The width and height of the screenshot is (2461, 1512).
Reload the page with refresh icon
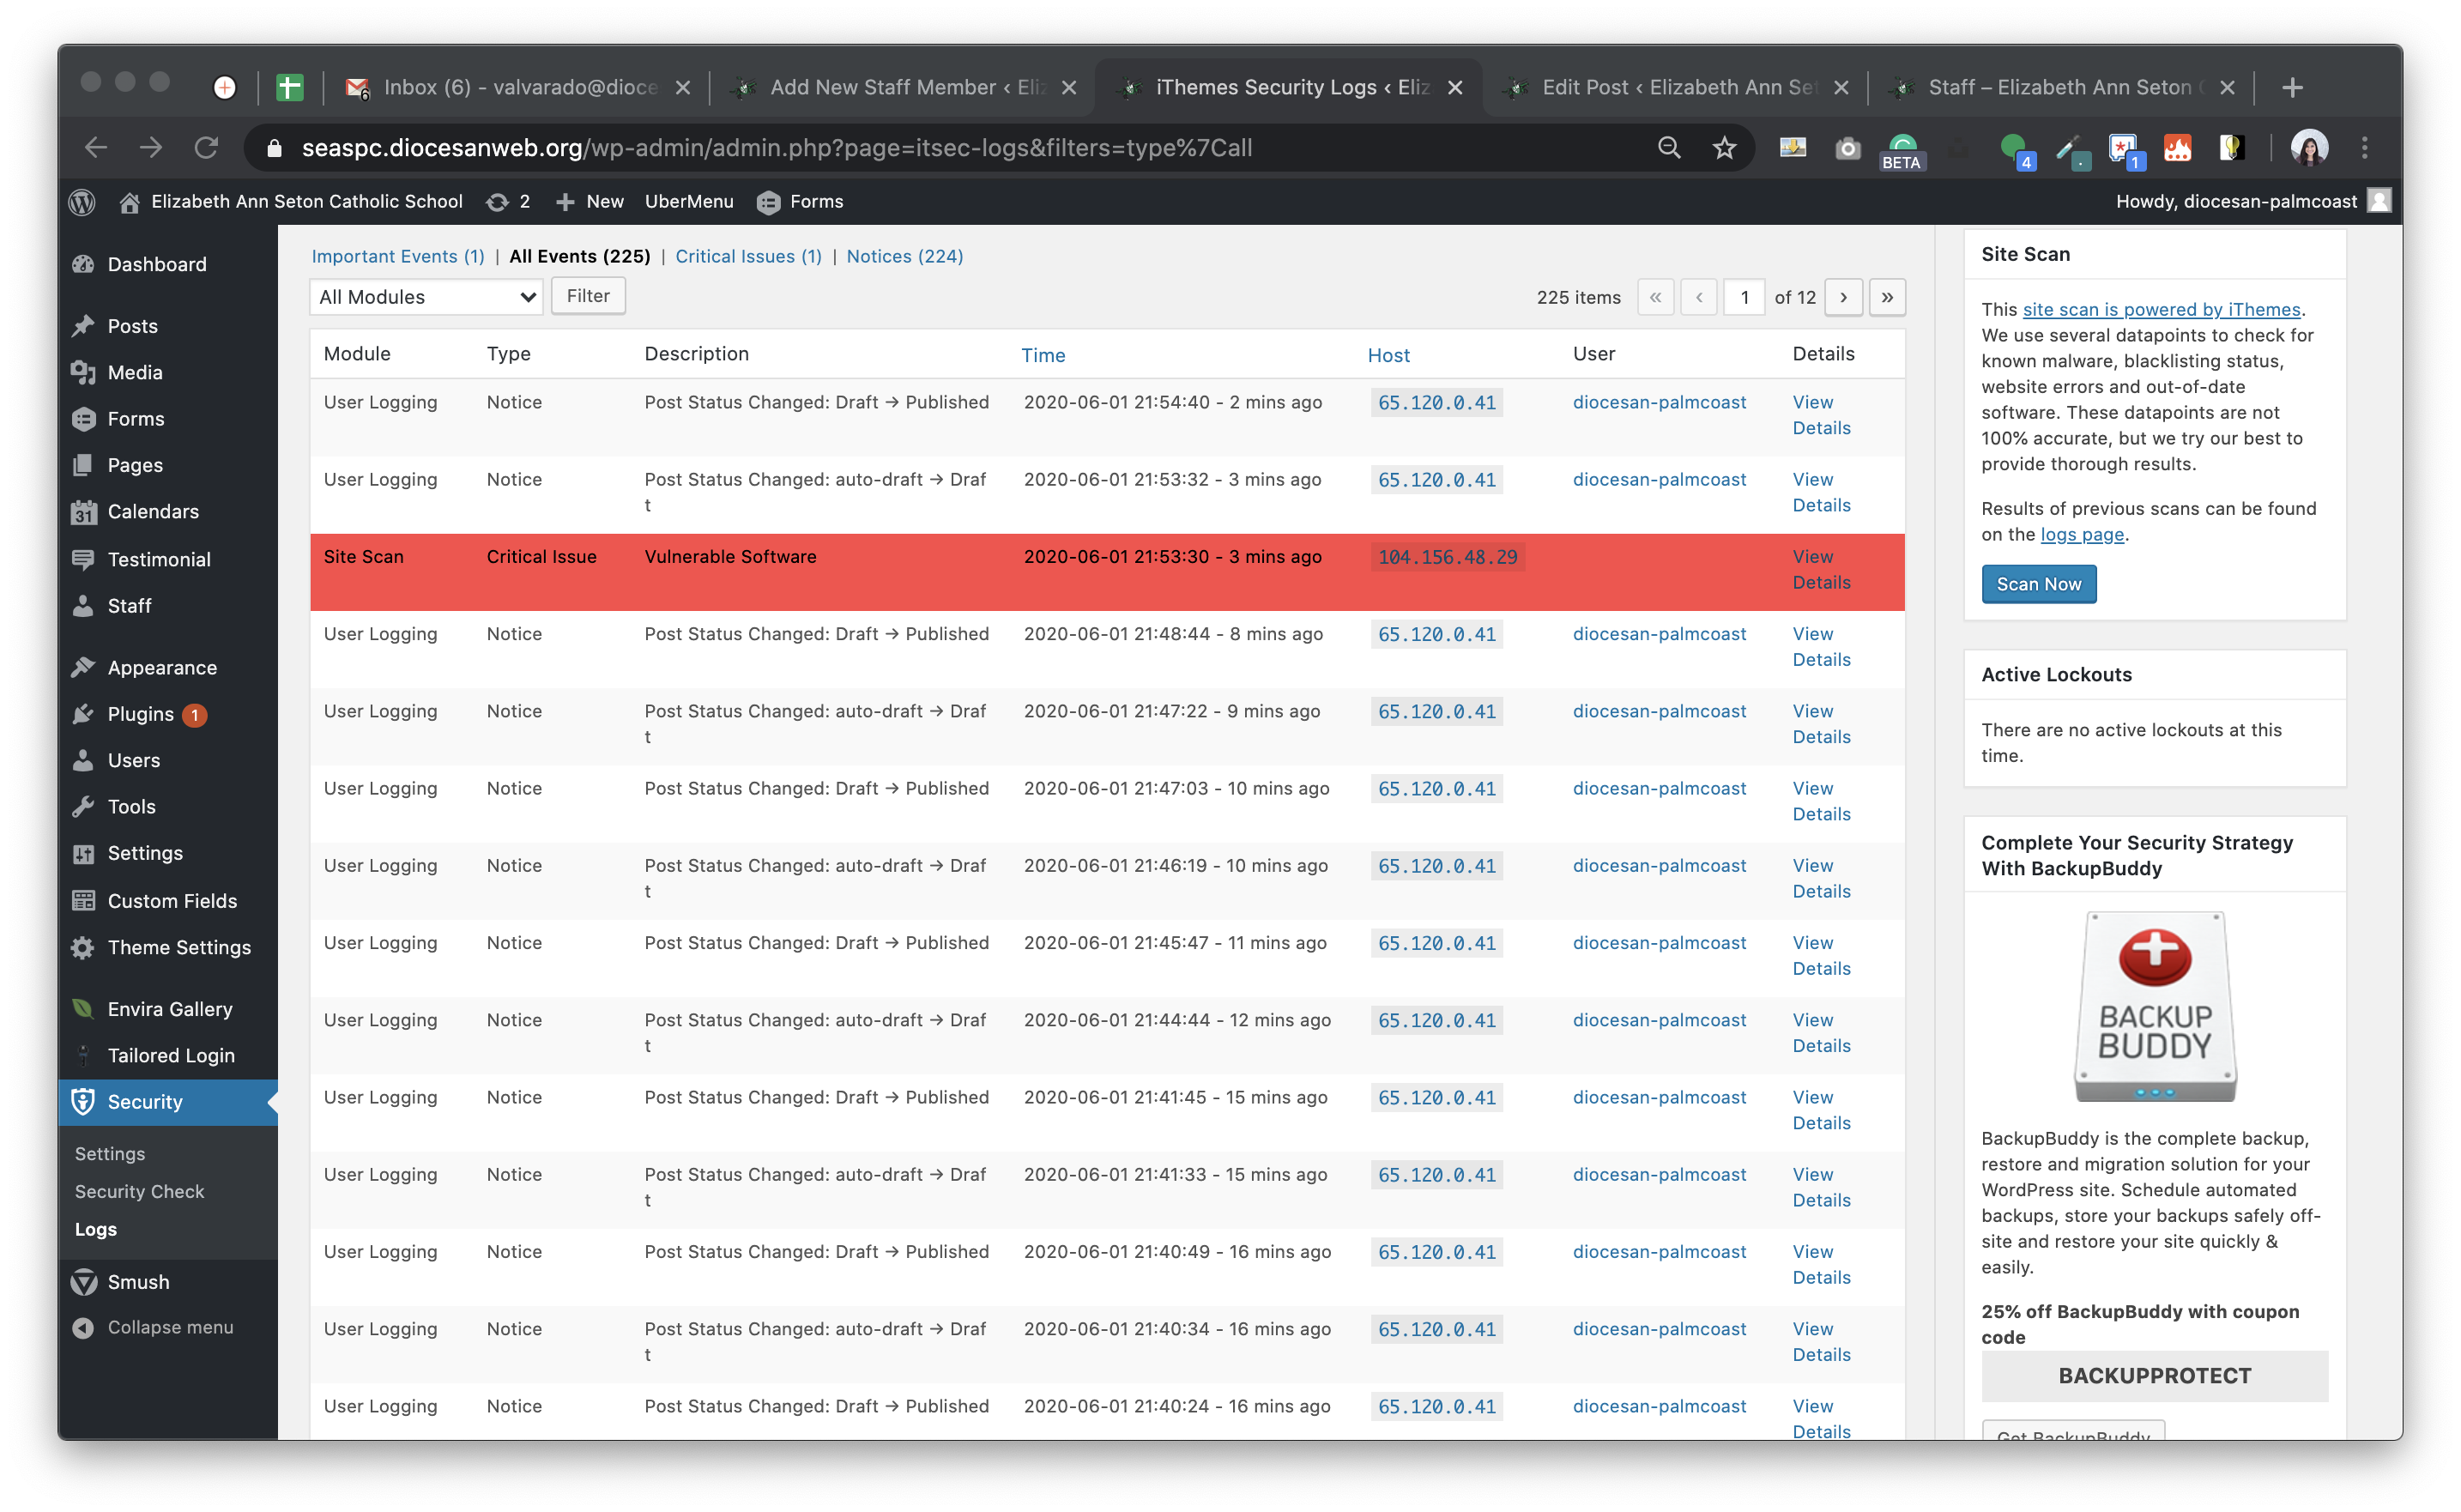coord(206,148)
